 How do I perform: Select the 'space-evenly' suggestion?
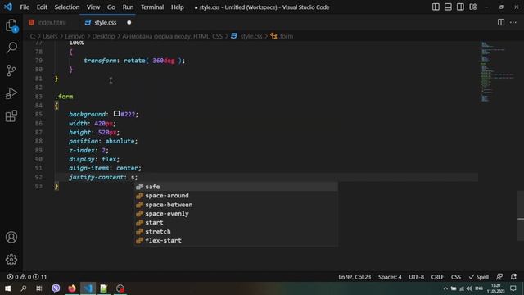(236, 214)
